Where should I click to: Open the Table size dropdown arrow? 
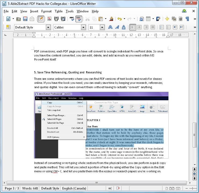click(x=153, y=19)
